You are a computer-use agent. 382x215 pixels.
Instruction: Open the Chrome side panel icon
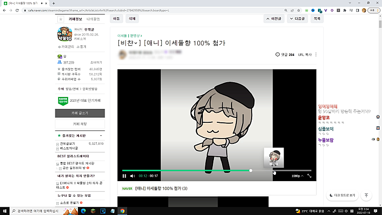point(357,11)
